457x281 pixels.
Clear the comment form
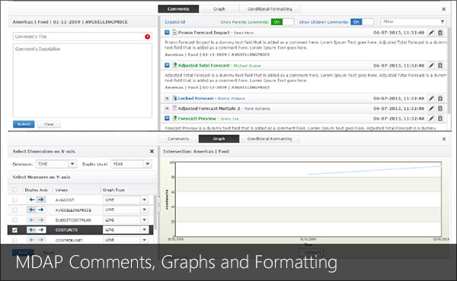pos(49,124)
